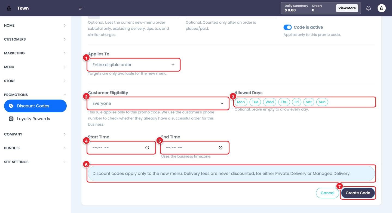Screen dimensions: 392x213
Task: Click the Start Time input field
Action: point(121,148)
